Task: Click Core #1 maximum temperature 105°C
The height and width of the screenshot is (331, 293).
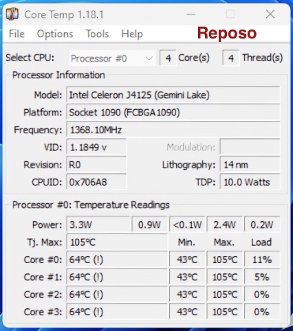Action: (x=225, y=277)
